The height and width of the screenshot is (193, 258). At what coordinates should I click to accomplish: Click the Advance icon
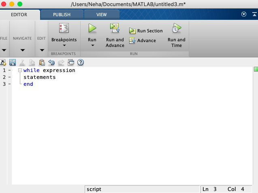(x=132, y=40)
